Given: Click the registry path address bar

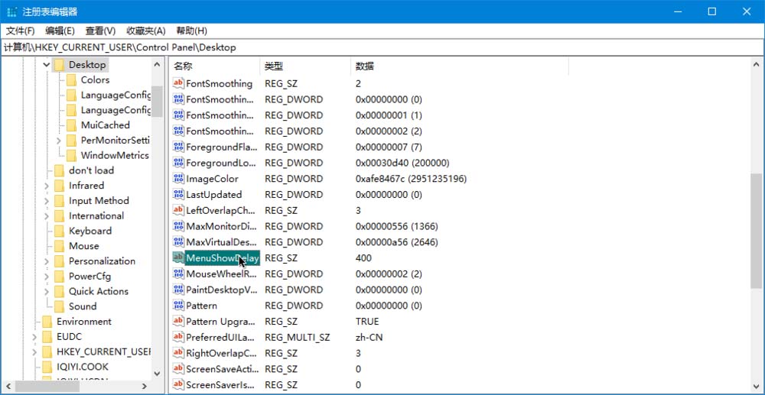Looking at the screenshot, I should [382, 47].
